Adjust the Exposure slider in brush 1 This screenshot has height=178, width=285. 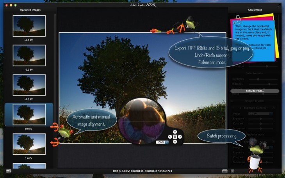tap(261, 119)
